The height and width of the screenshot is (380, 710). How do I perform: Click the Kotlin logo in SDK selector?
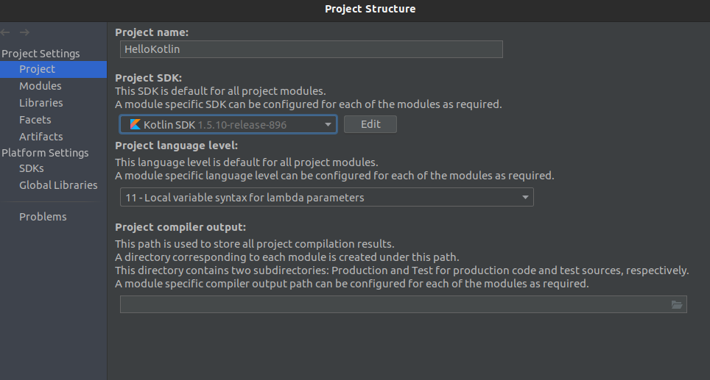tap(135, 124)
